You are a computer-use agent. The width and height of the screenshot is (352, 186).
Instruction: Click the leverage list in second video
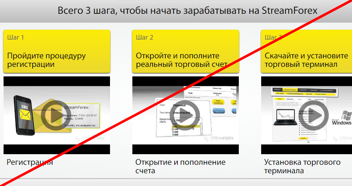187,127
